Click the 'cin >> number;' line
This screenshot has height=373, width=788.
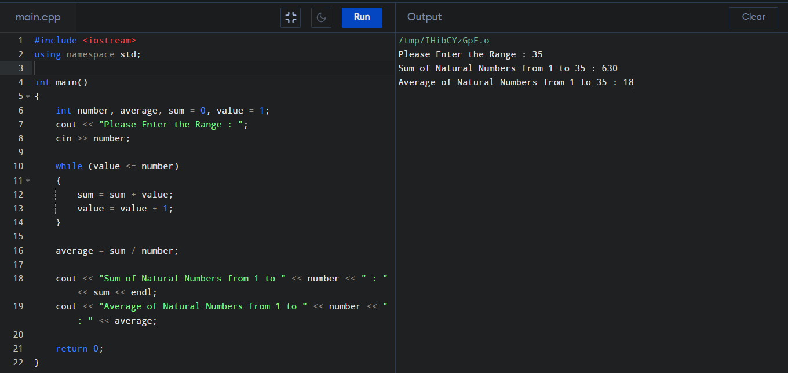point(93,138)
